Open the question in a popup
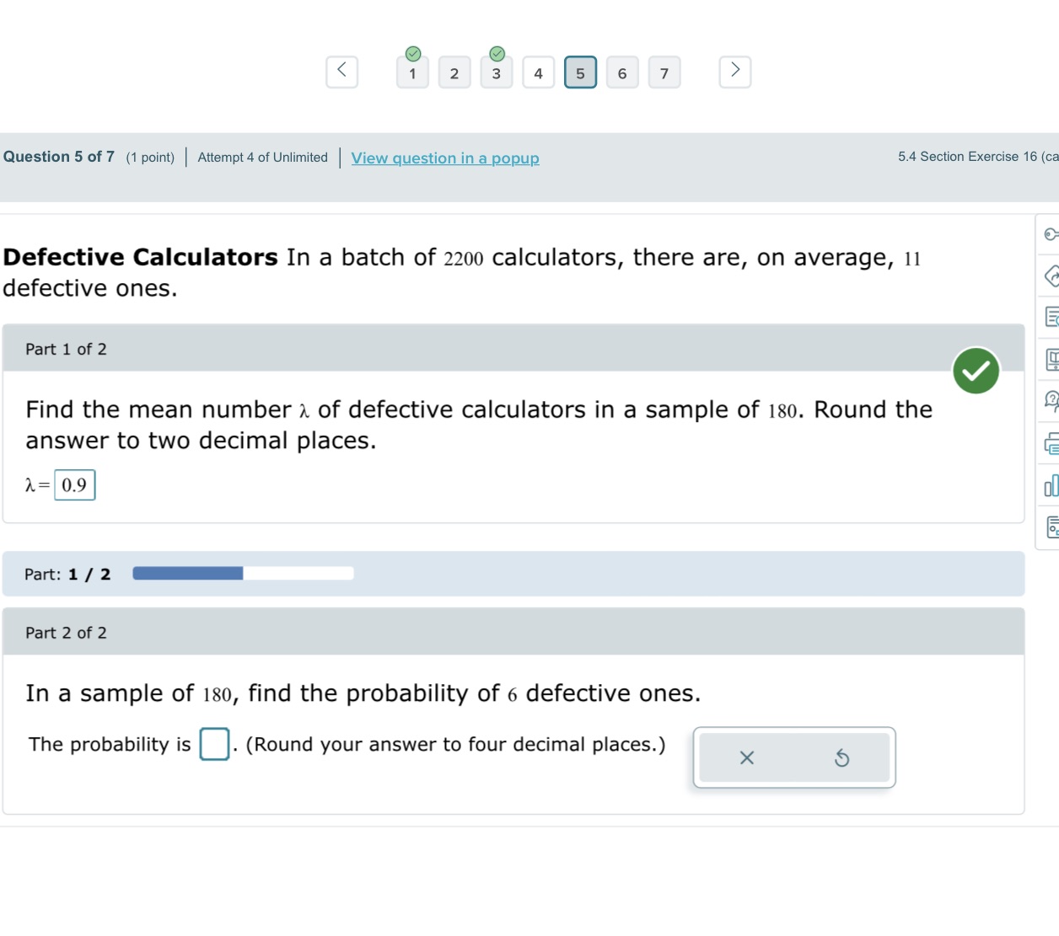The image size is (1059, 936). pos(445,158)
